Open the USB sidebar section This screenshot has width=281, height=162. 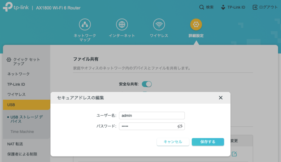(27, 105)
